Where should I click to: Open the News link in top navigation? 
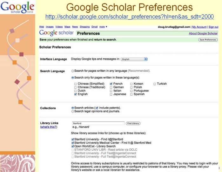tap(75, 27)
